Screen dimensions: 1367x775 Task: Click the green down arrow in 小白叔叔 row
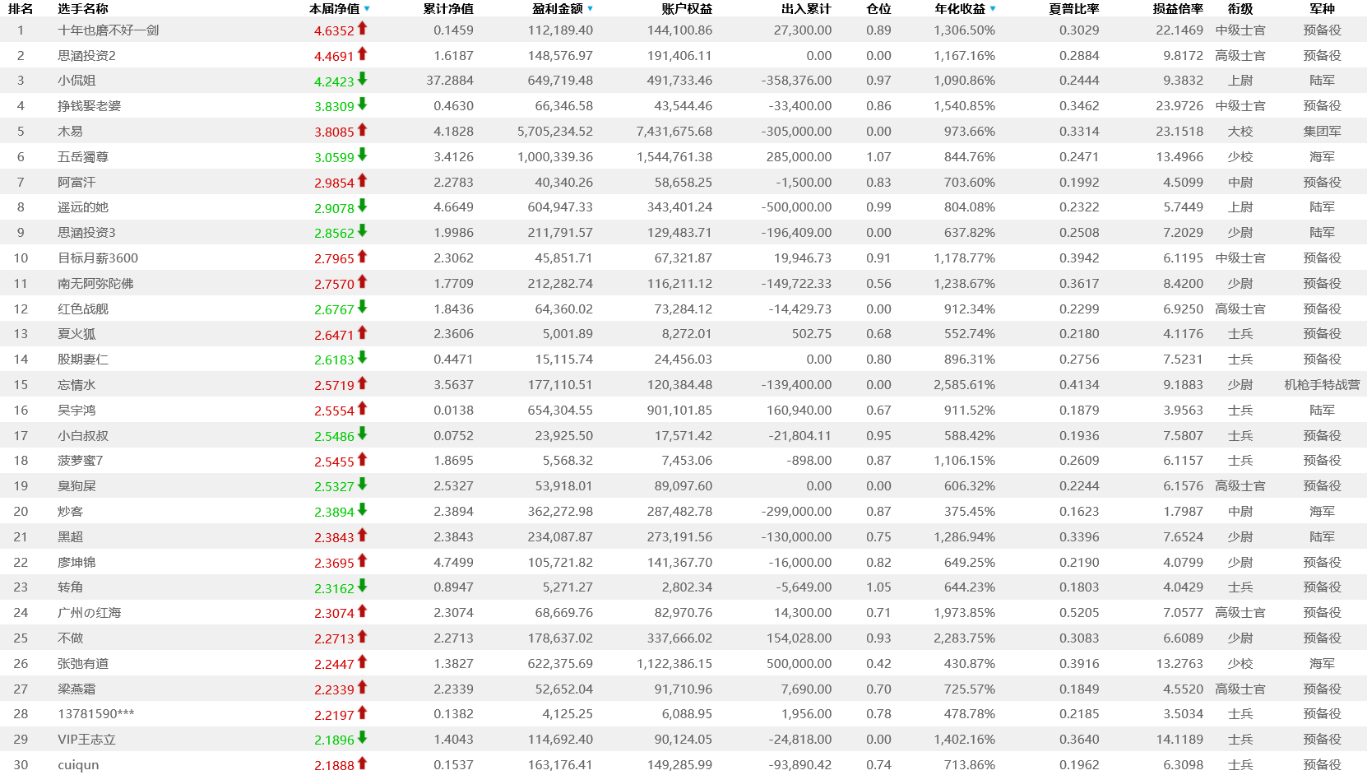coord(362,434)
